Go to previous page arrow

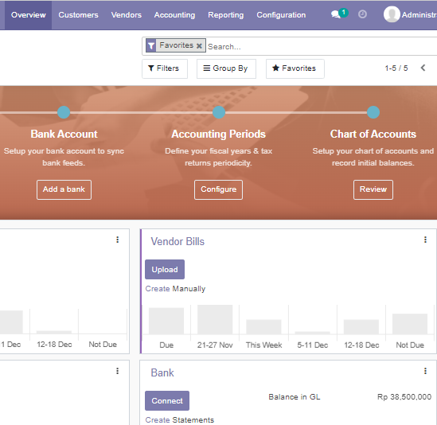423,68
